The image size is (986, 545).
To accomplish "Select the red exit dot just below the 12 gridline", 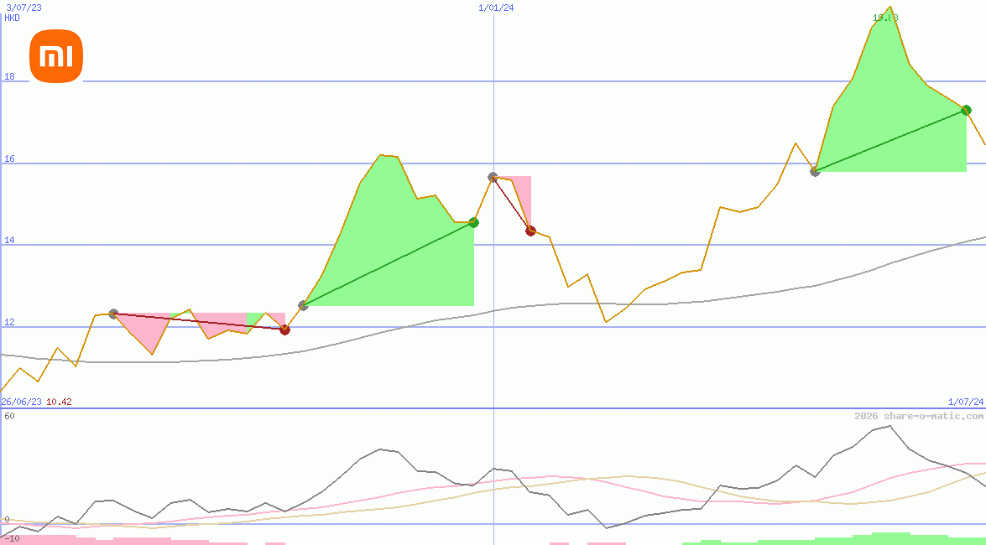I will [284, 330].
